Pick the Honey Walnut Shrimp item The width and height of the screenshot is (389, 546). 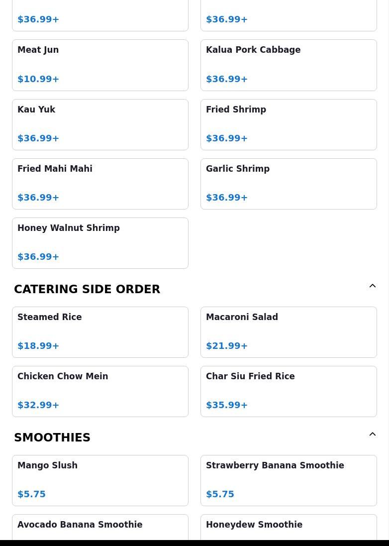100,243
